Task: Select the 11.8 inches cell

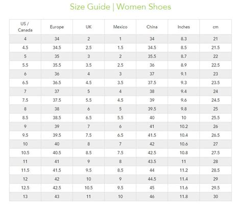Action: [184, 196]
